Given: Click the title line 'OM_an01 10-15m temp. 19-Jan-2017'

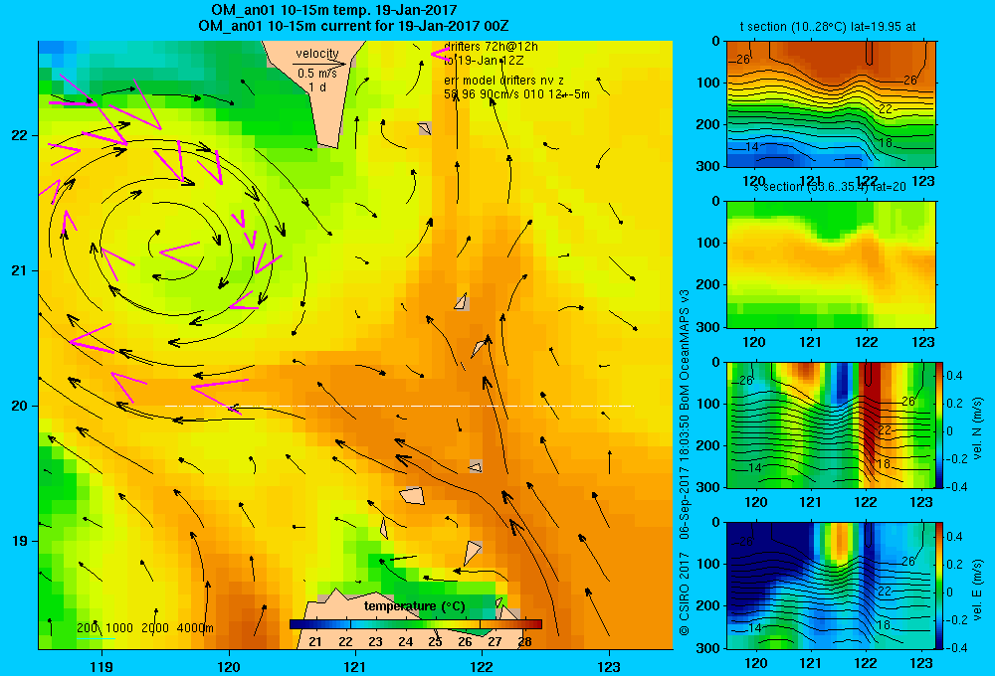Looking at the screenshot, I should tap(333, 10).
